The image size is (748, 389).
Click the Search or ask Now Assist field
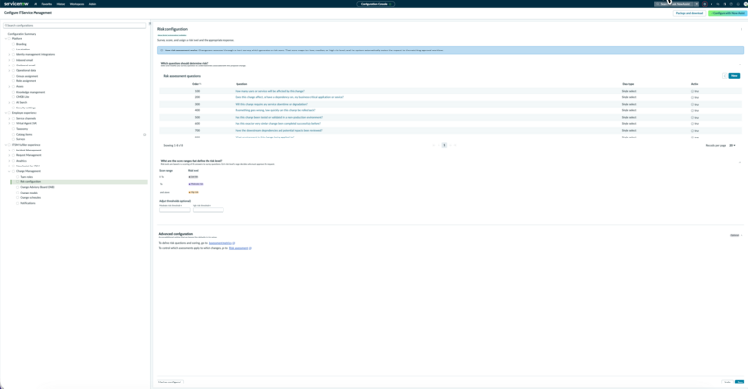coord(673,4)
